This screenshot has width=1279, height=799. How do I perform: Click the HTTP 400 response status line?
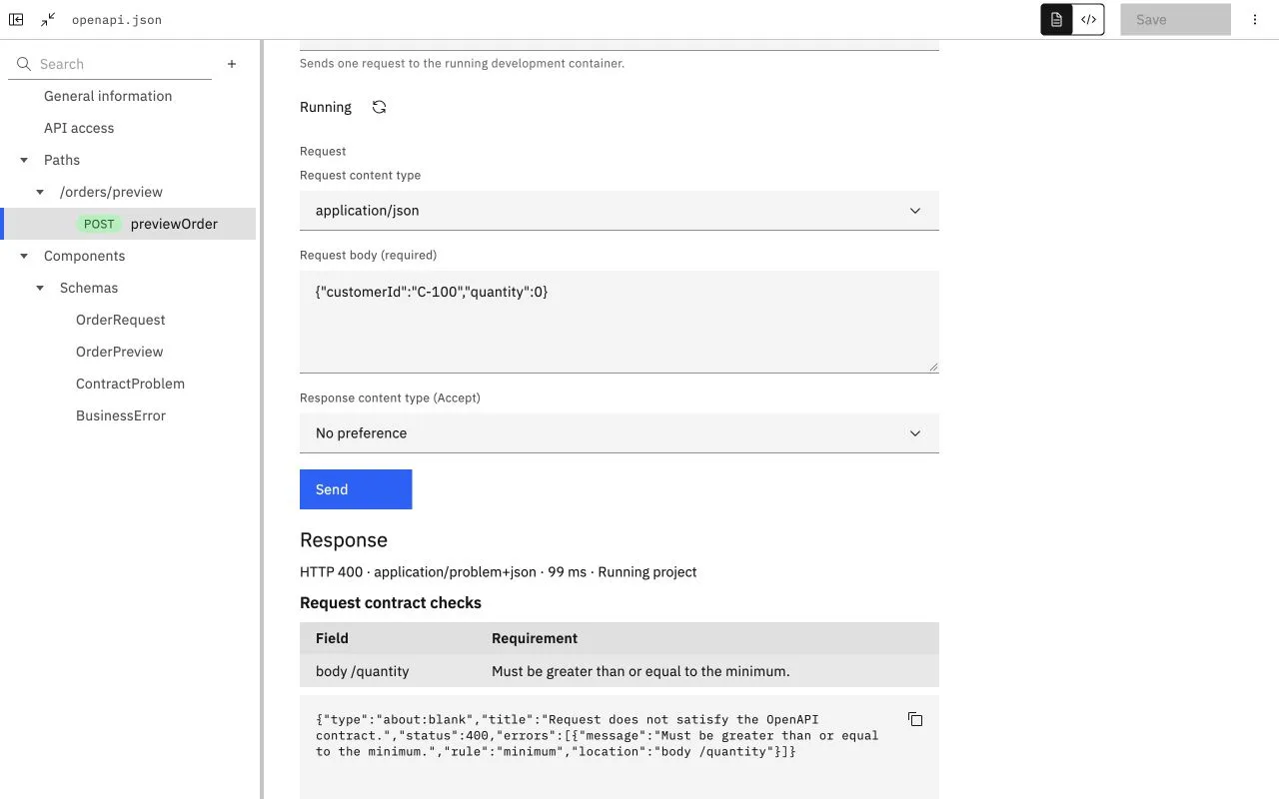(x=499, y=572)
